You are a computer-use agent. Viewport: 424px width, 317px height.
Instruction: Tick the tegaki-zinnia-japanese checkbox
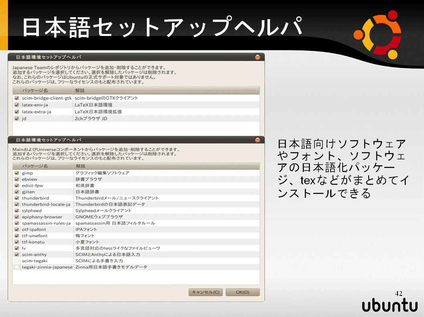[x=17, y=267]
